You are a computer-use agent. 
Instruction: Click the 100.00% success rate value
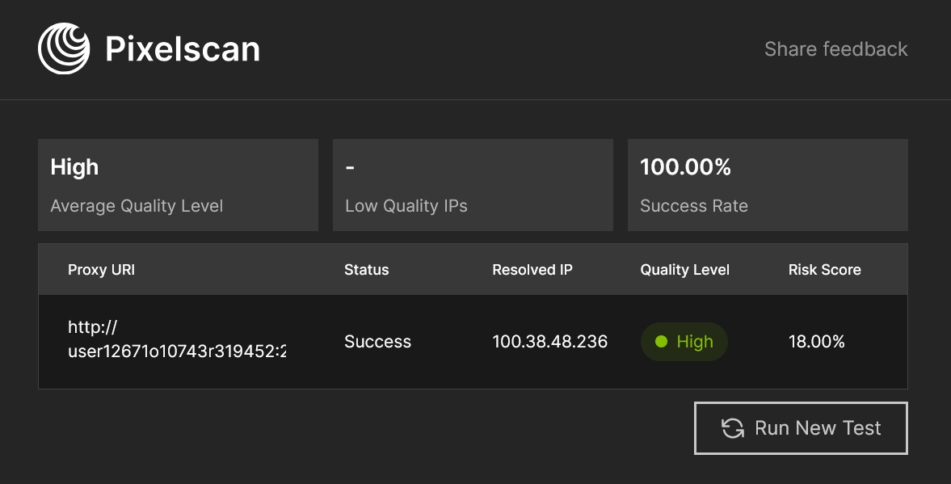(x=685, y=167)
